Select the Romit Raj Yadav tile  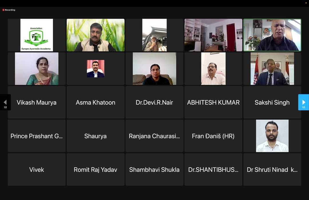pyautogui.click(x=96, y=169)
